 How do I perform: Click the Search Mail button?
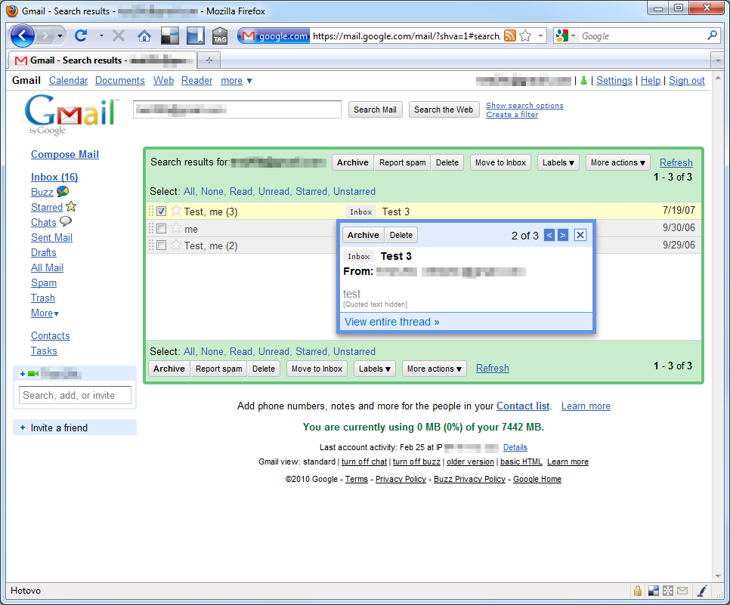coord(375,110)
